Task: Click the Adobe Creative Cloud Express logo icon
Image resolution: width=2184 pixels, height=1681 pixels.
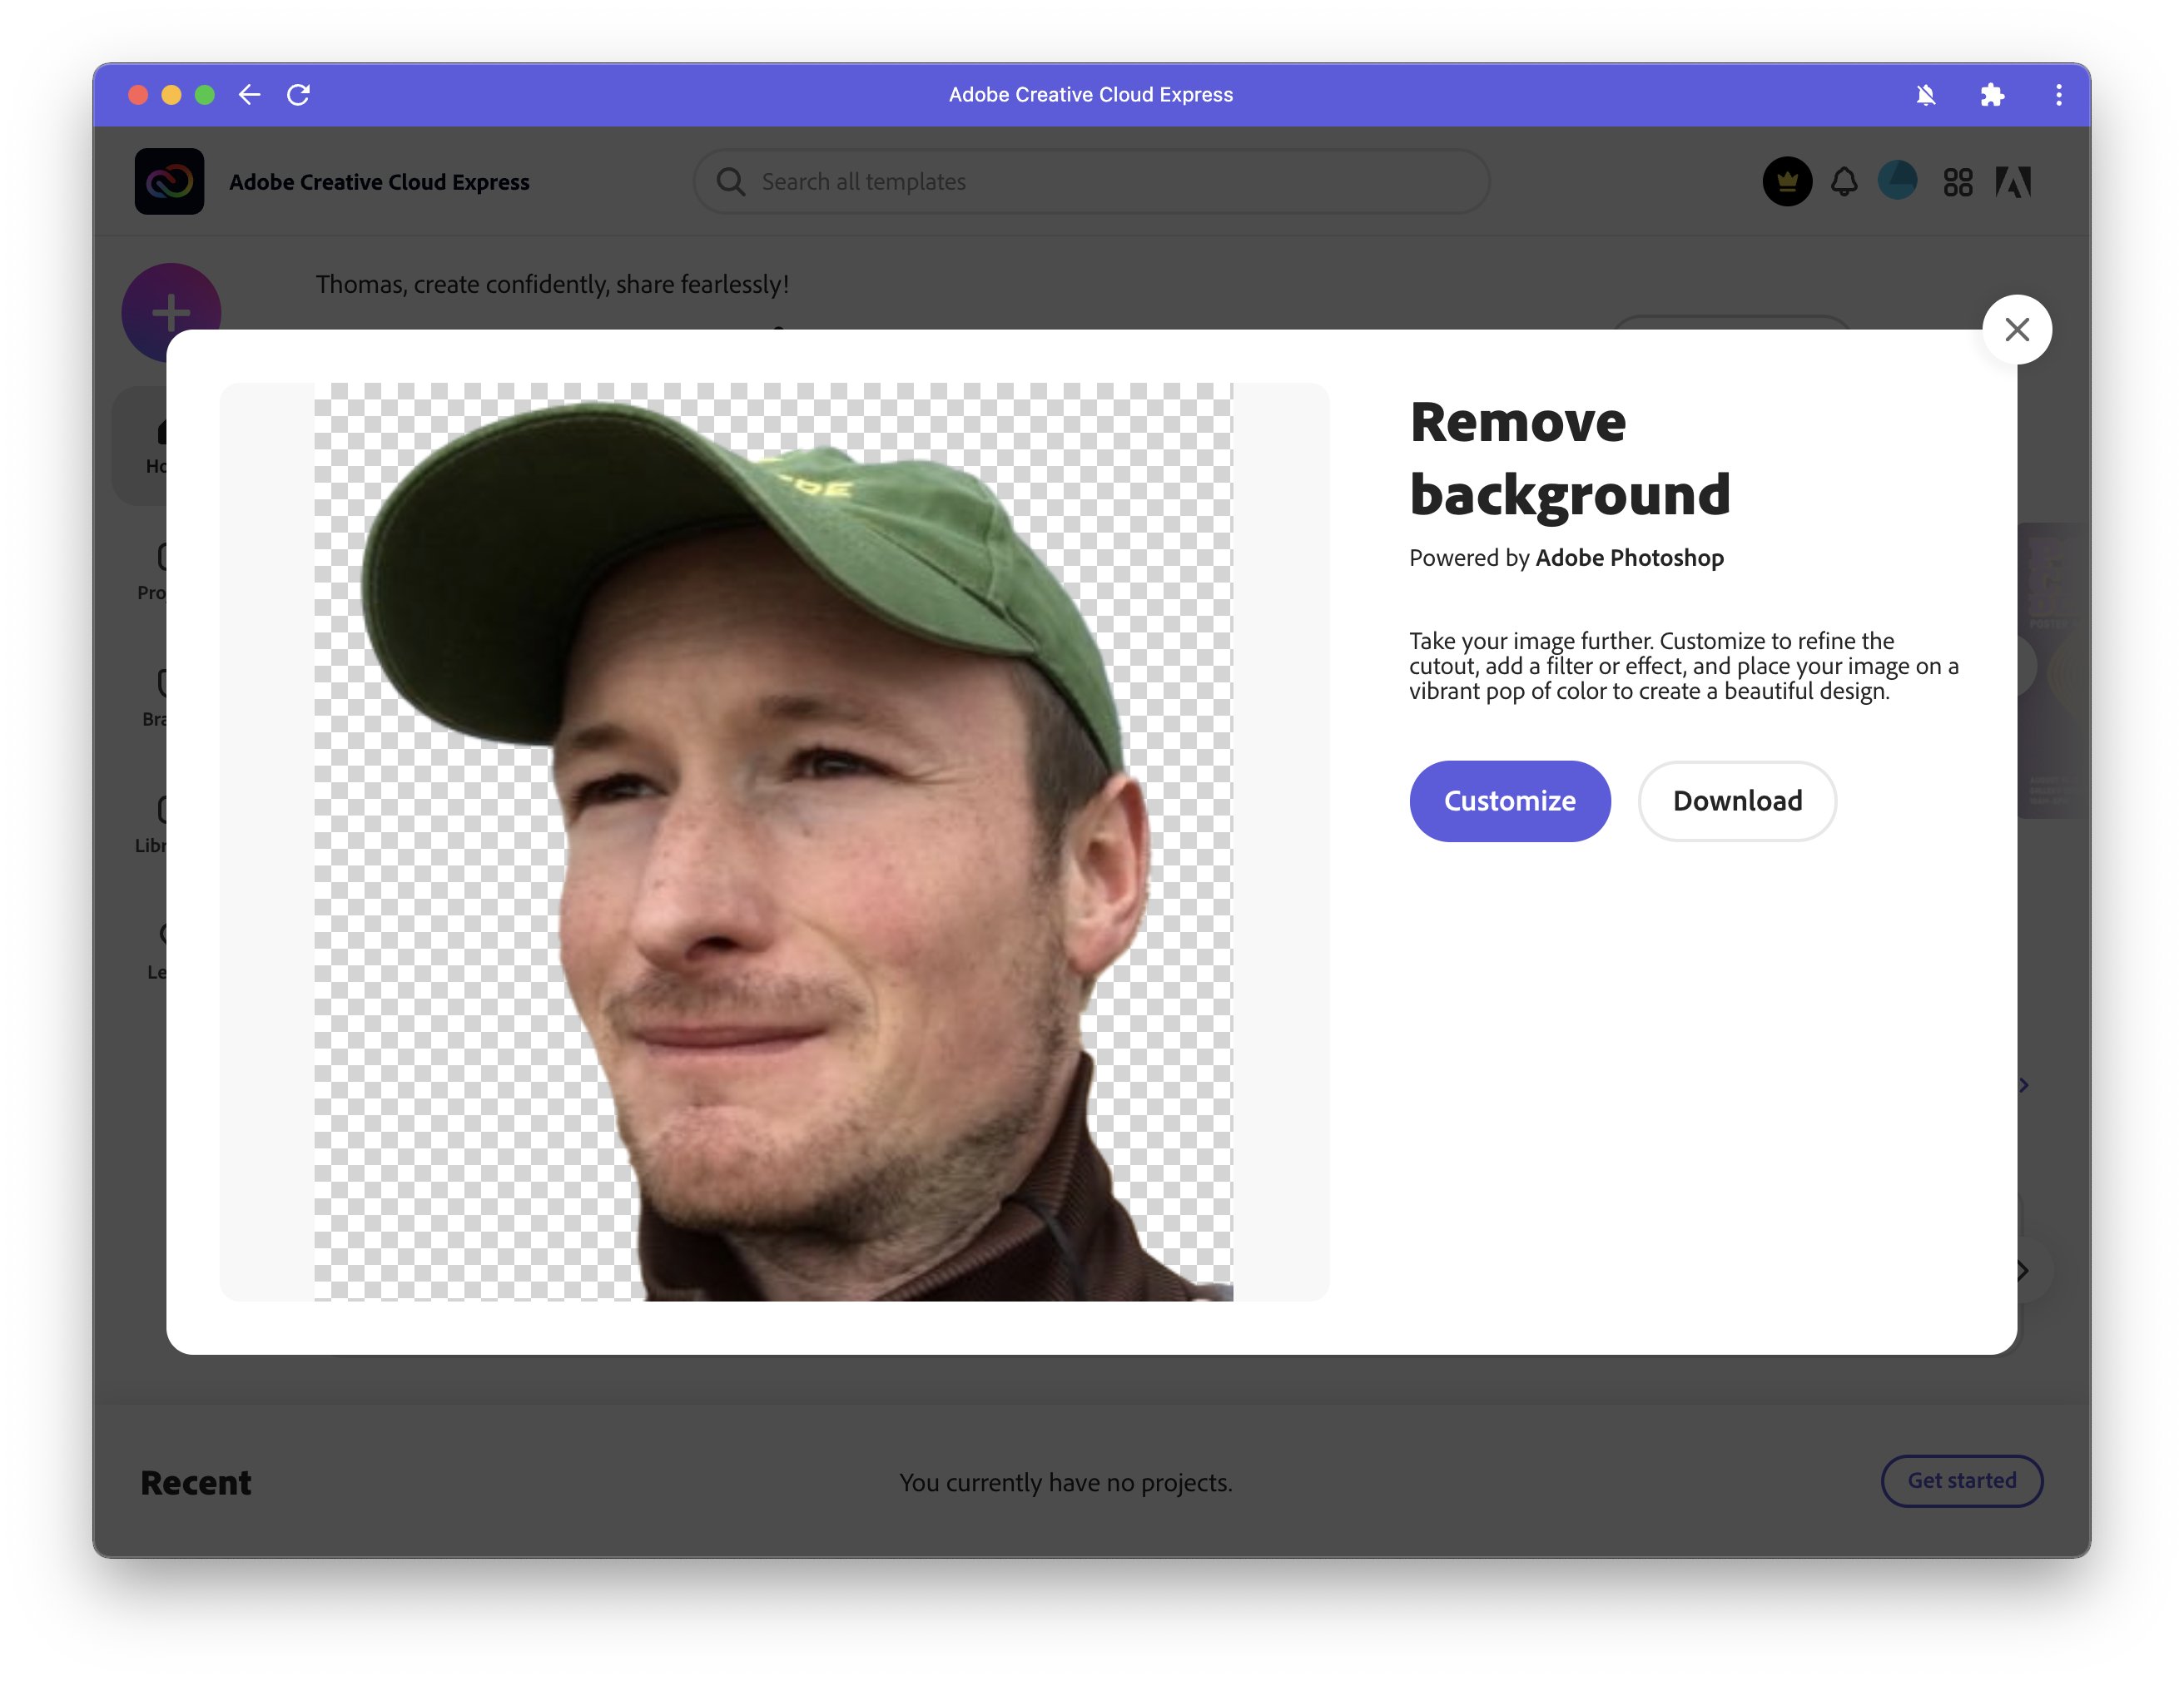Action: [171, 180]
